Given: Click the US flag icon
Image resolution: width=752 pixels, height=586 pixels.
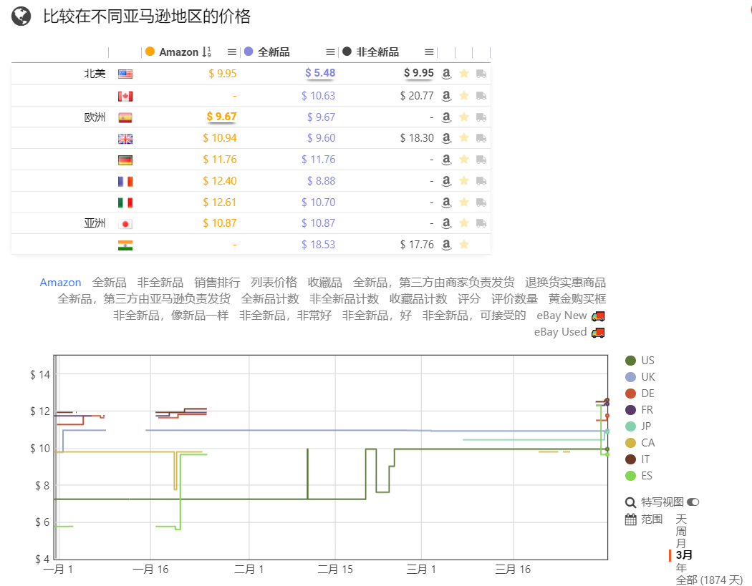Looking at the screenshot, I should (x=125, y=74).
